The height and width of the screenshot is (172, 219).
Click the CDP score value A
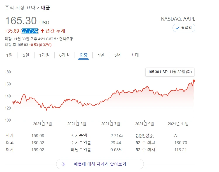(175, 136)
